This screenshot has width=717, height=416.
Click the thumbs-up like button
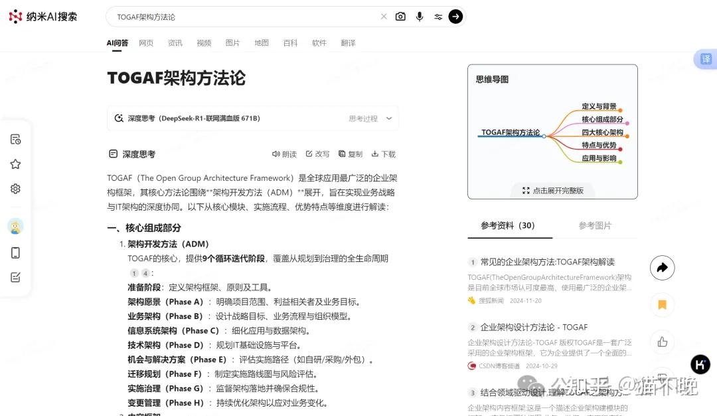662,342
